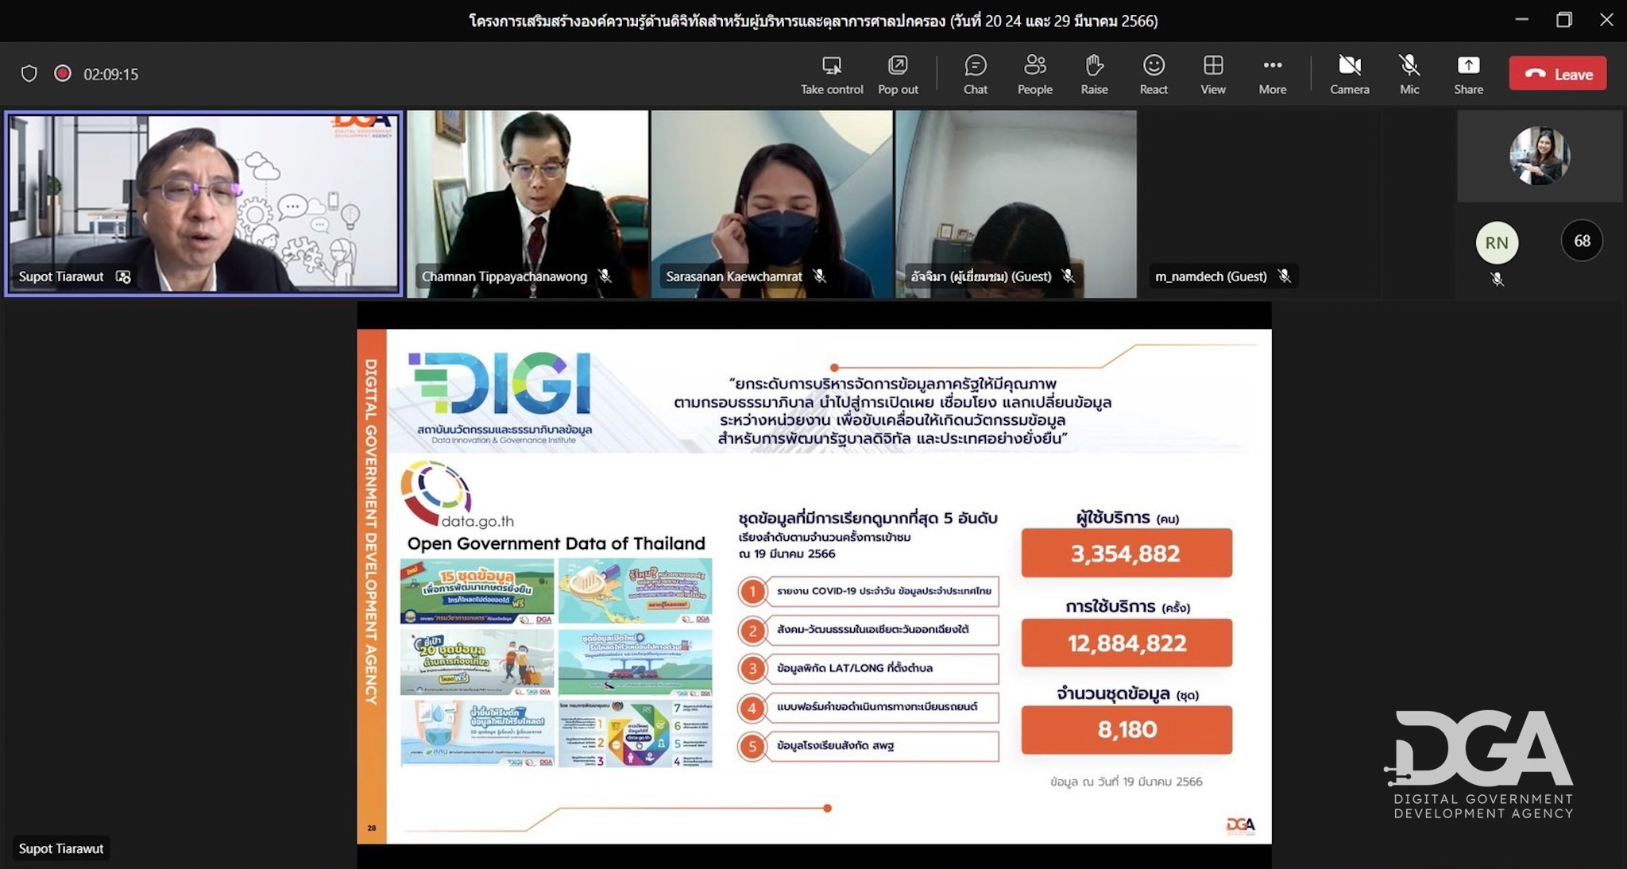The width and height of the screenshot is (1627, 869).
Task: Open the Chat panel
Action: click(975, 75)
